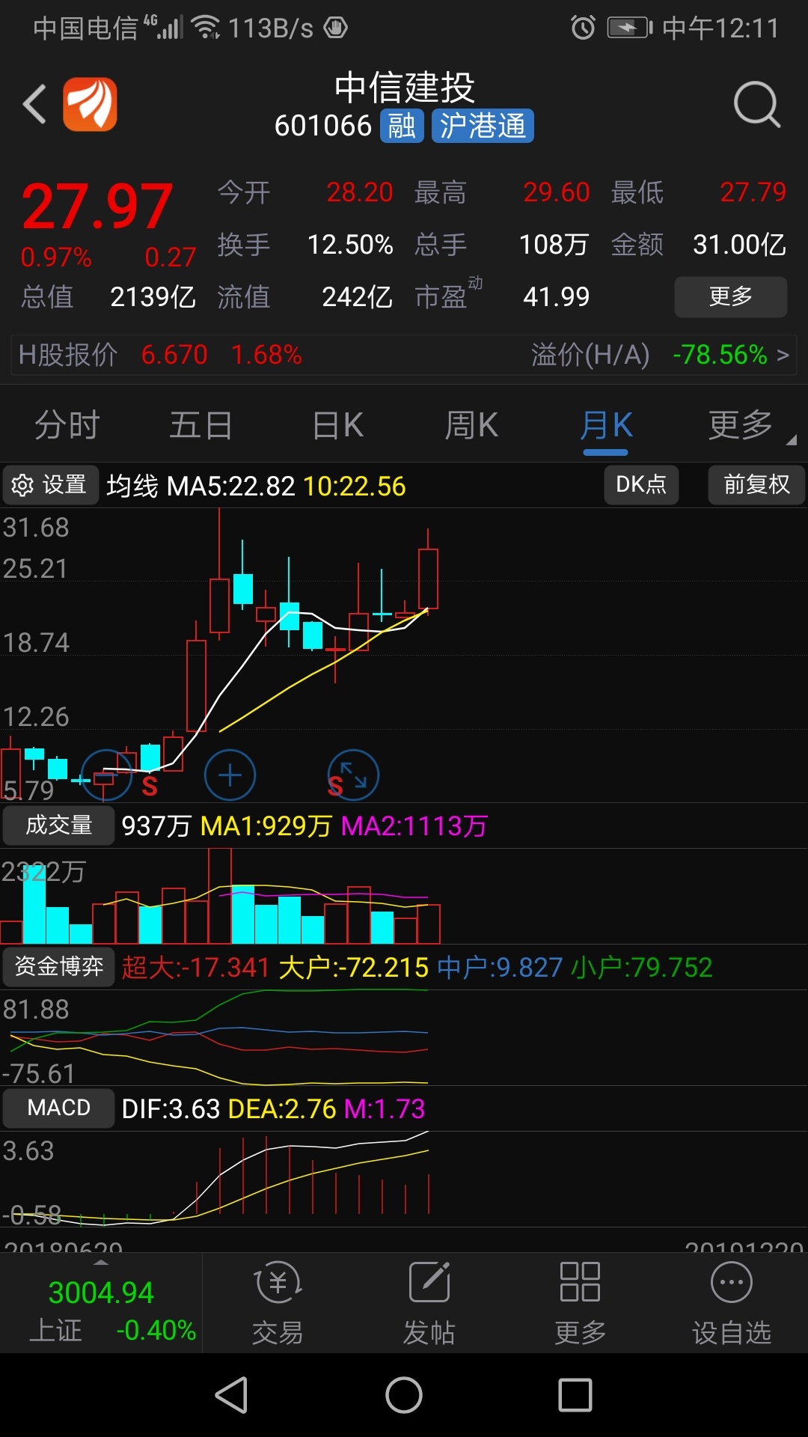Open 交易 trade icon
808x1437 pixels.
point(278,1302)
